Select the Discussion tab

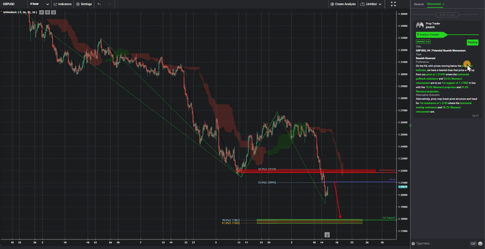tap(434, 4)
